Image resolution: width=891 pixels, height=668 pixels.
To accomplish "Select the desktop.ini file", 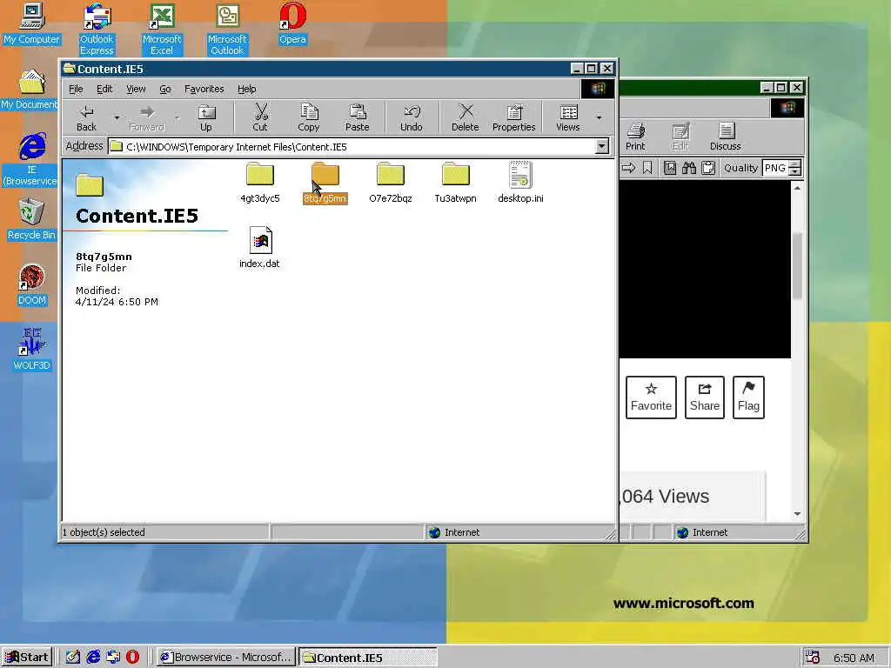I will tap(520, 183).
